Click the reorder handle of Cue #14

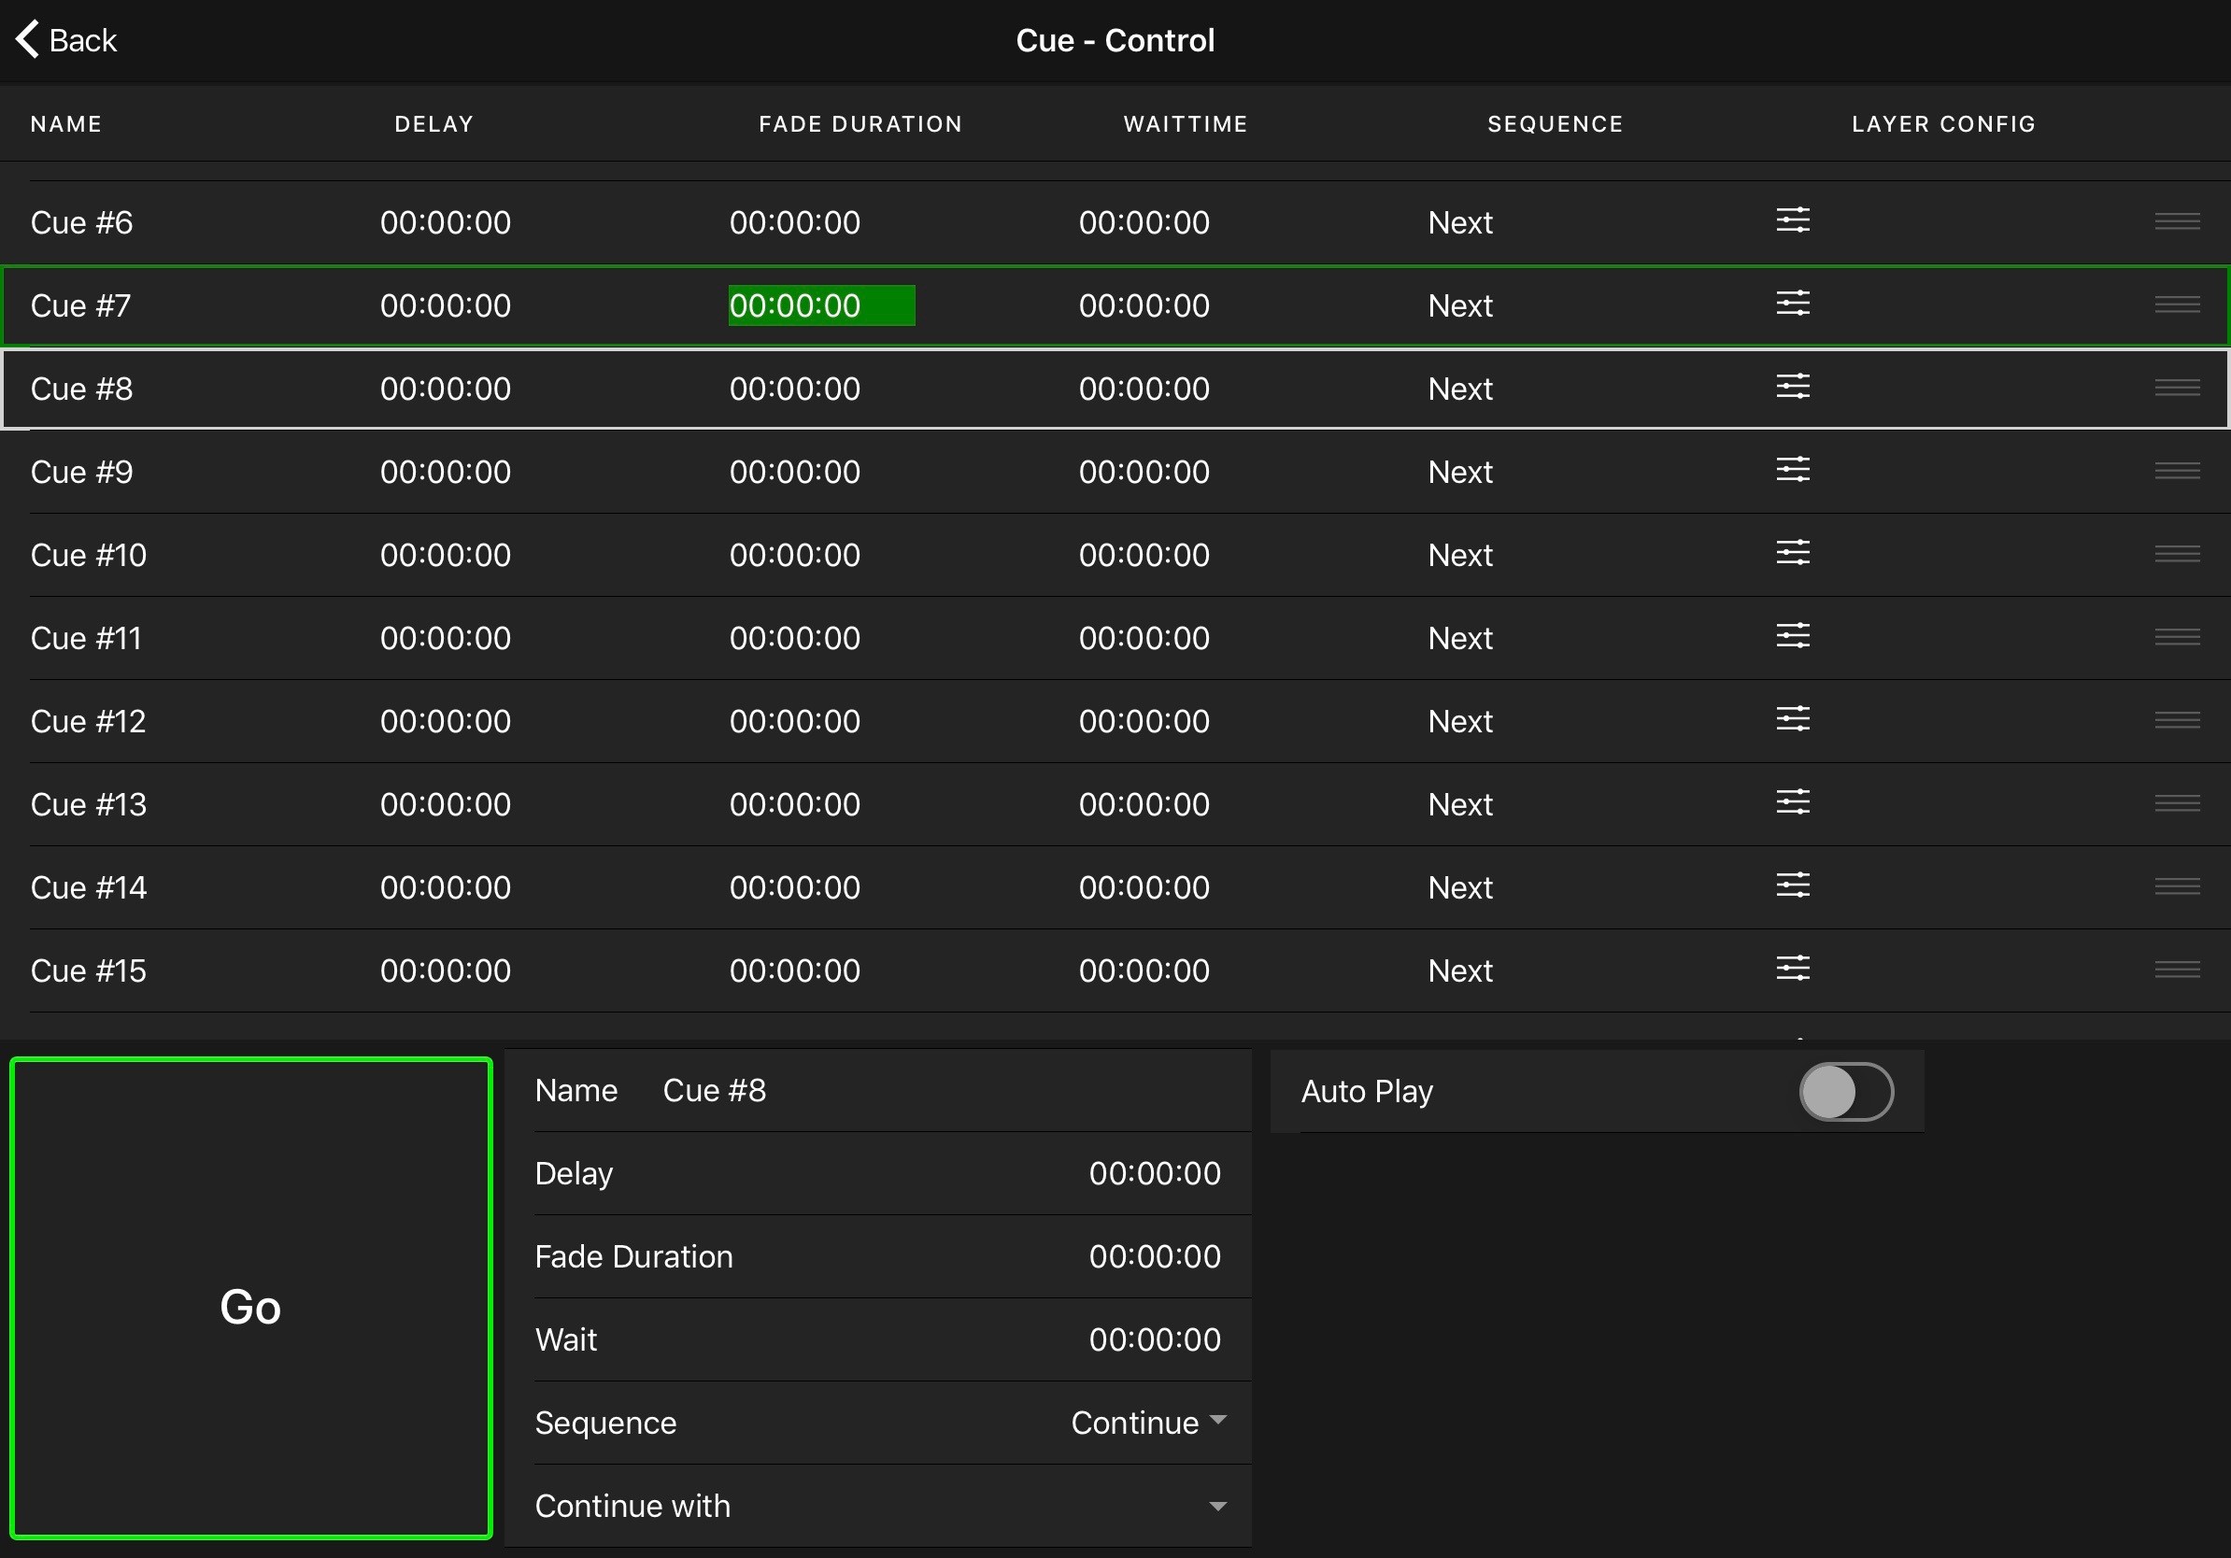click(2177, 886)
